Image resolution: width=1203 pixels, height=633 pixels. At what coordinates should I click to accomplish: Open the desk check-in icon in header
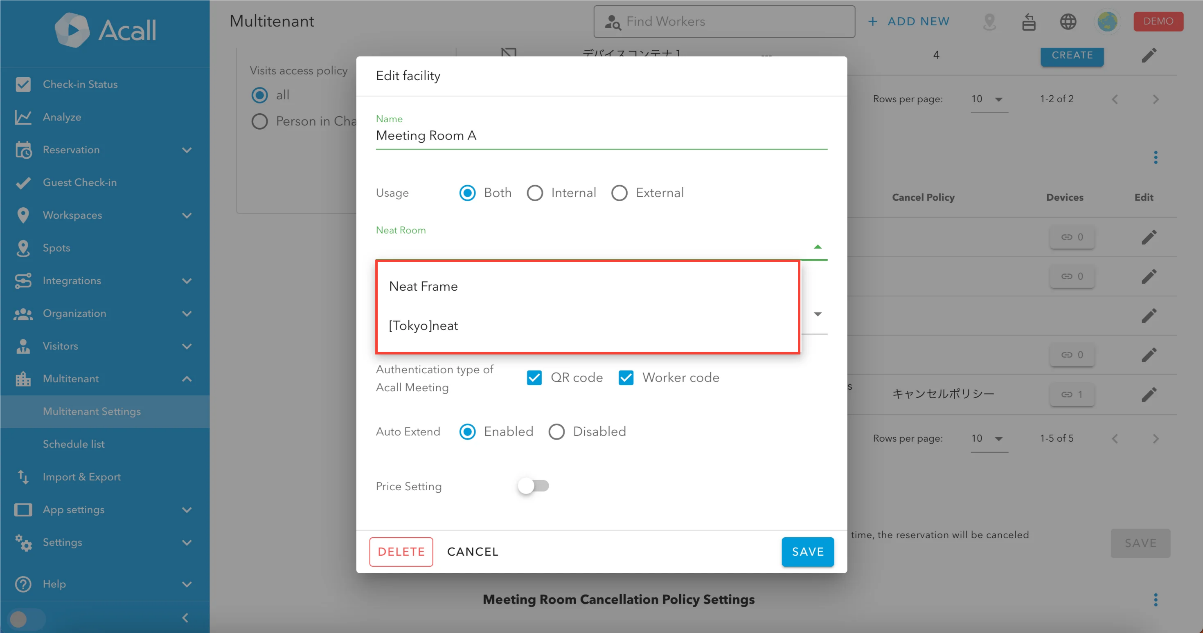[x=1028, y=22]
